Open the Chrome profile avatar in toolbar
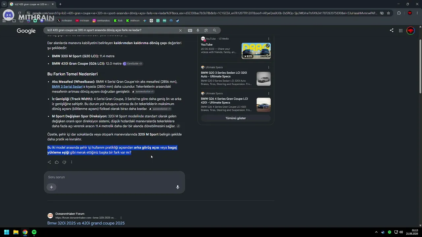This screenshot has height=237, width=422. coord(410,13)
